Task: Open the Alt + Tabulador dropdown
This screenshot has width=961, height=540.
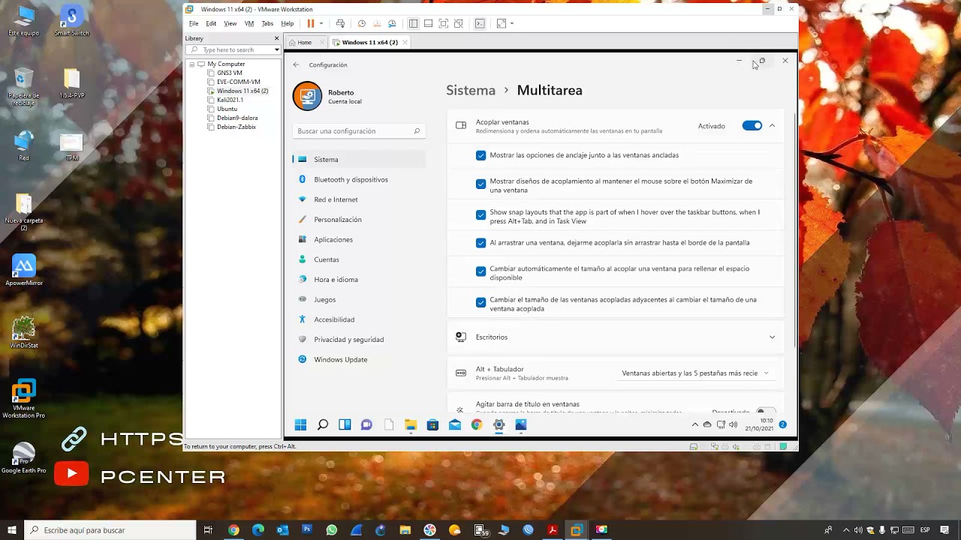Action: 695,373
